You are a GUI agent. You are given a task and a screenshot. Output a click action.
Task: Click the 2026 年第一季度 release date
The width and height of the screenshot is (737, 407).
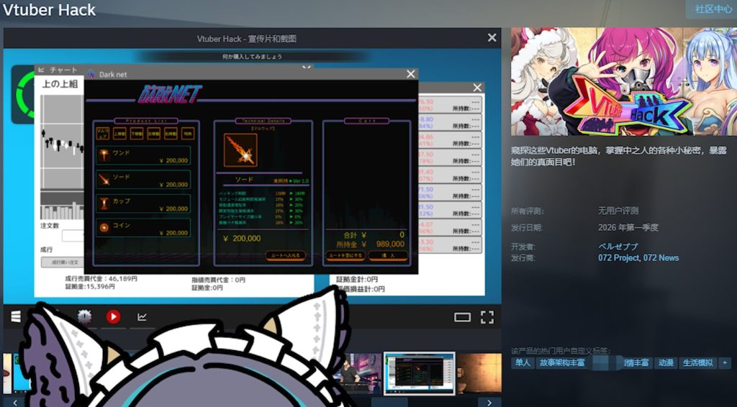coord(628,228)
